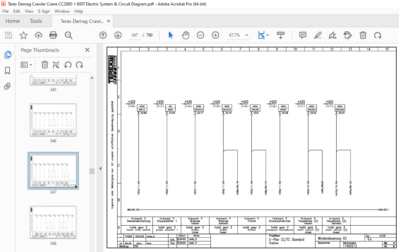Open the Window menu

(62, 11)
